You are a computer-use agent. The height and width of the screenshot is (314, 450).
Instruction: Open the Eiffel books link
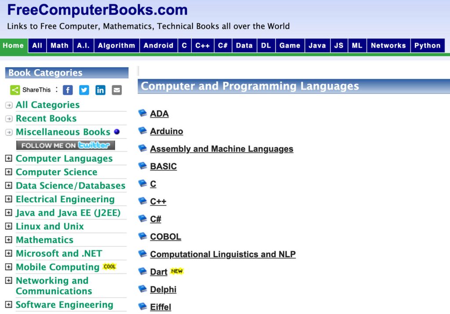(160, 307)
